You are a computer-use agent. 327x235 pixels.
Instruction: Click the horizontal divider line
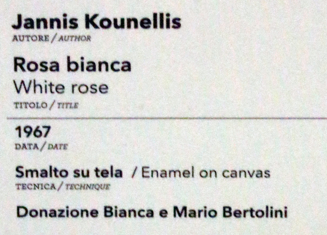click(x=167, y=118)
